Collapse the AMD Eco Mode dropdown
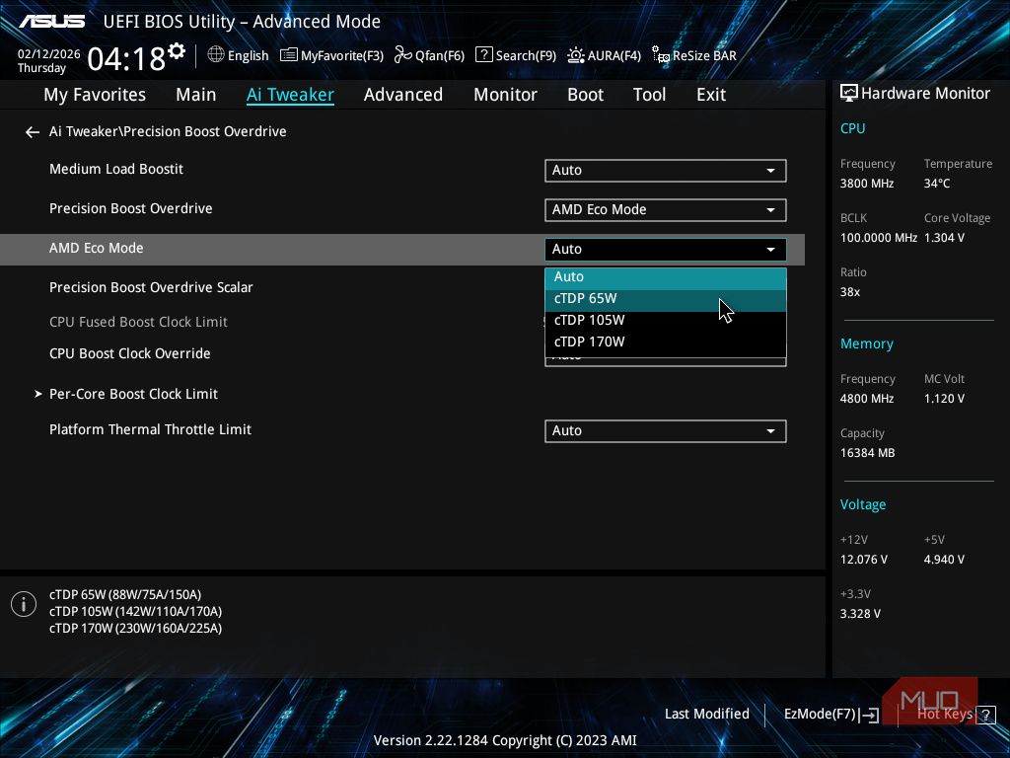Image resolution: width=1010 pixels, height=758 pixels. coord(666,250)
